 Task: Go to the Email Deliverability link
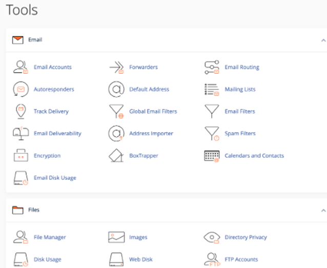coord(57,134)
